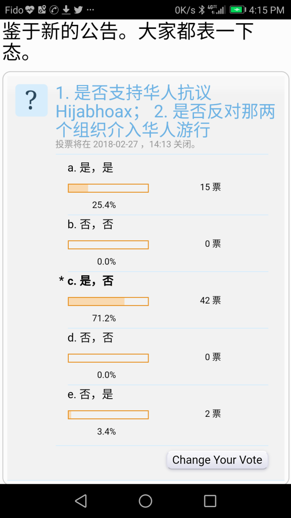Click the Change Your Vote button
Viewport: 291px width, 518px height.
pyautogui.click(x=217, y=459)
